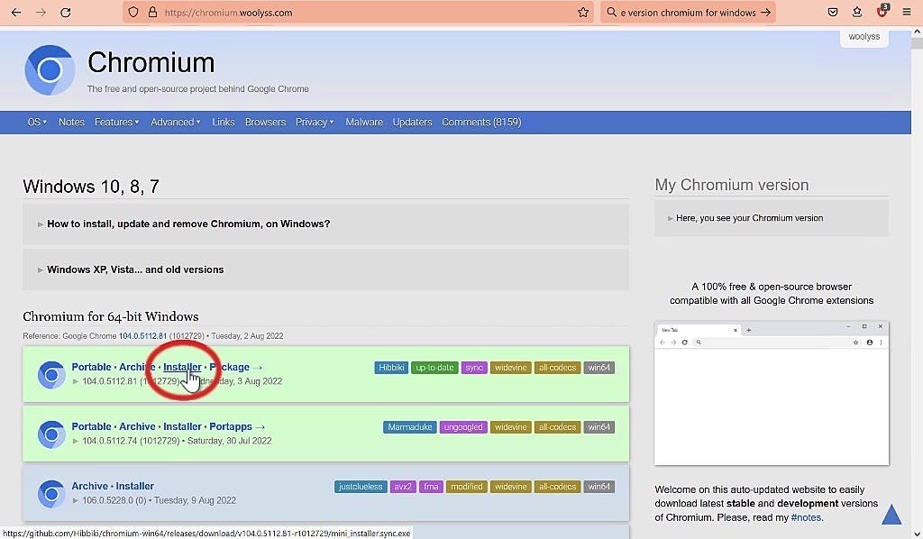Click the avx2 tag
This screenshot has width=923, height=539.
click(403, 487)
